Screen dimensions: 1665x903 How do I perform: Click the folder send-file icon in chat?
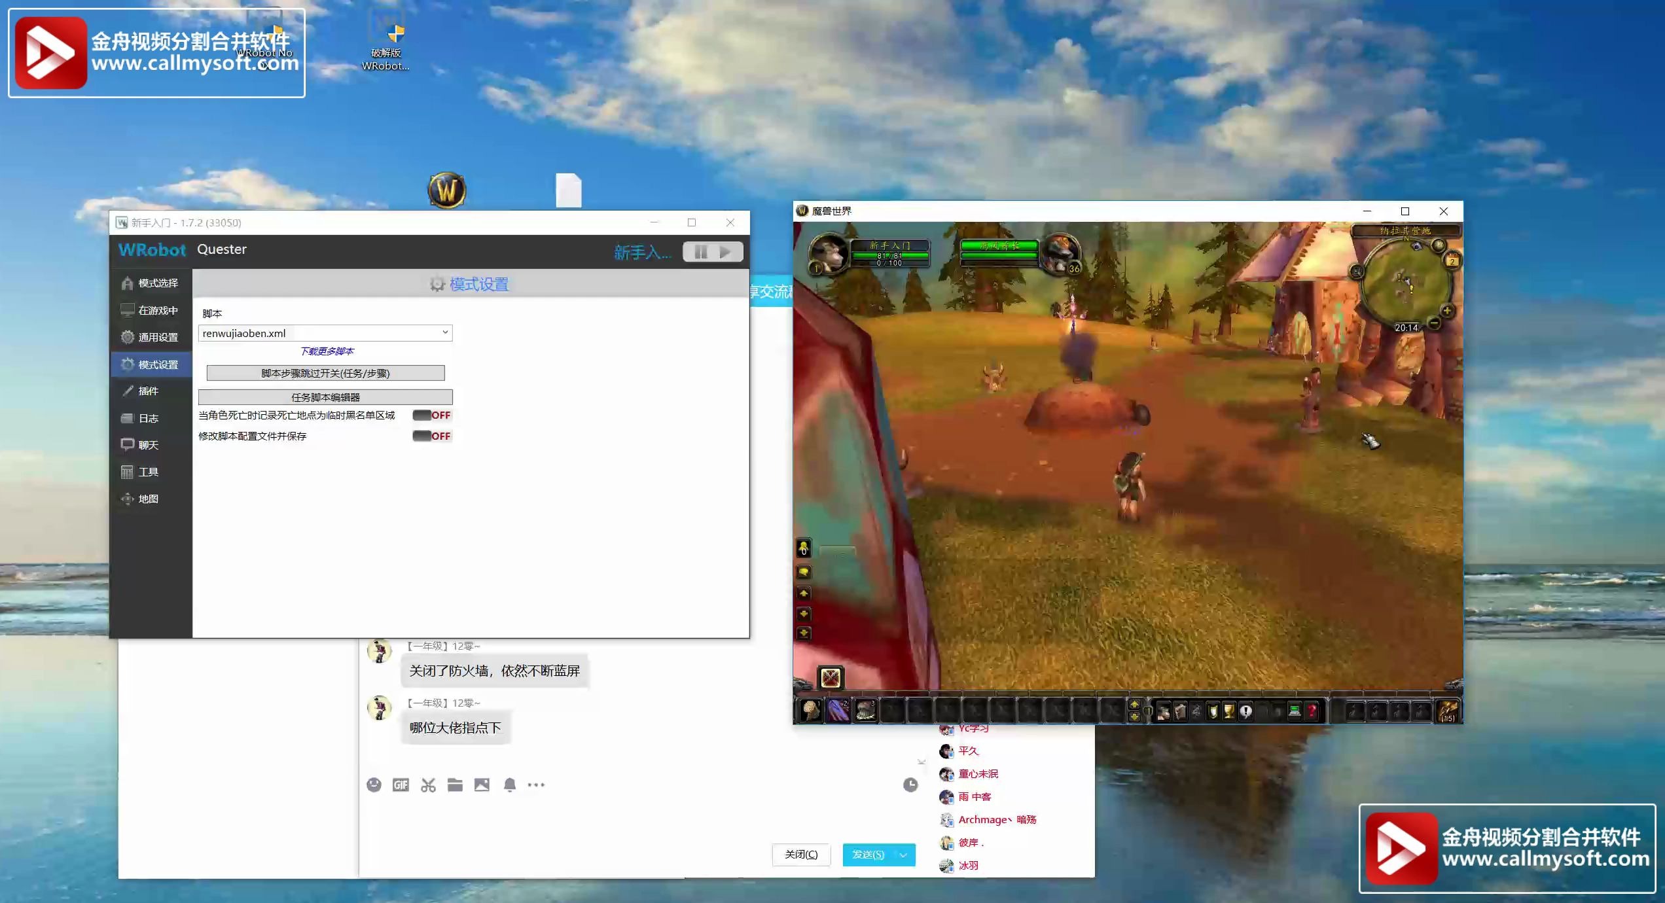pyautogui.click(x=455, y=785)
